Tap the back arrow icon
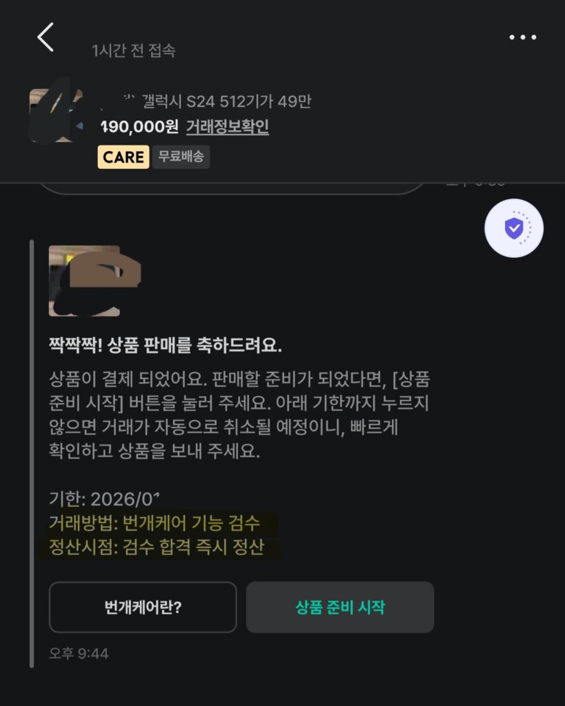The width and height of the screenshot is (565, 706). pyautogui.click(x=46, y=37)
